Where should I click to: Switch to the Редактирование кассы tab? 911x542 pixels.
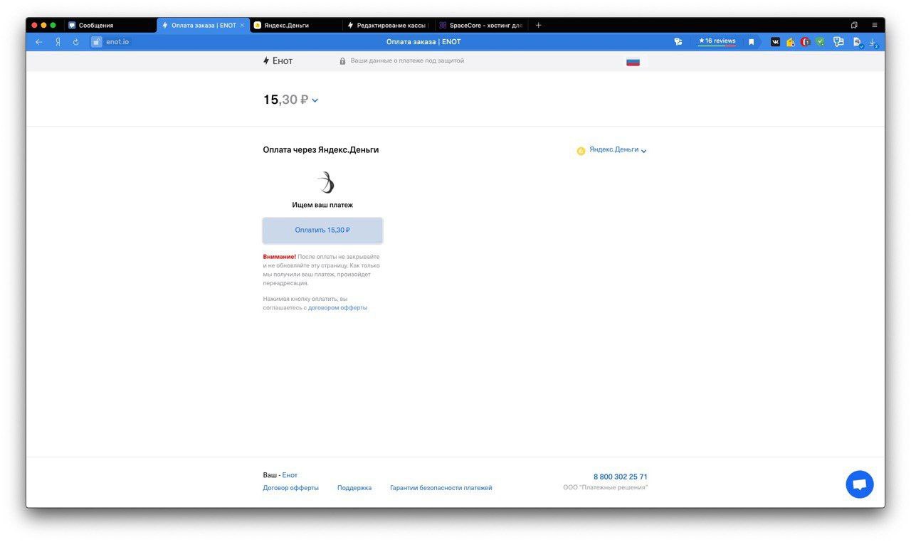(x=388, y=25)
